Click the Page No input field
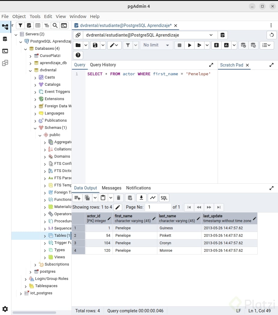The width and height of the screenshot is (278, 315). 158,207
